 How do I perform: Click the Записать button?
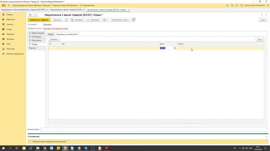[x=57, y=20]
